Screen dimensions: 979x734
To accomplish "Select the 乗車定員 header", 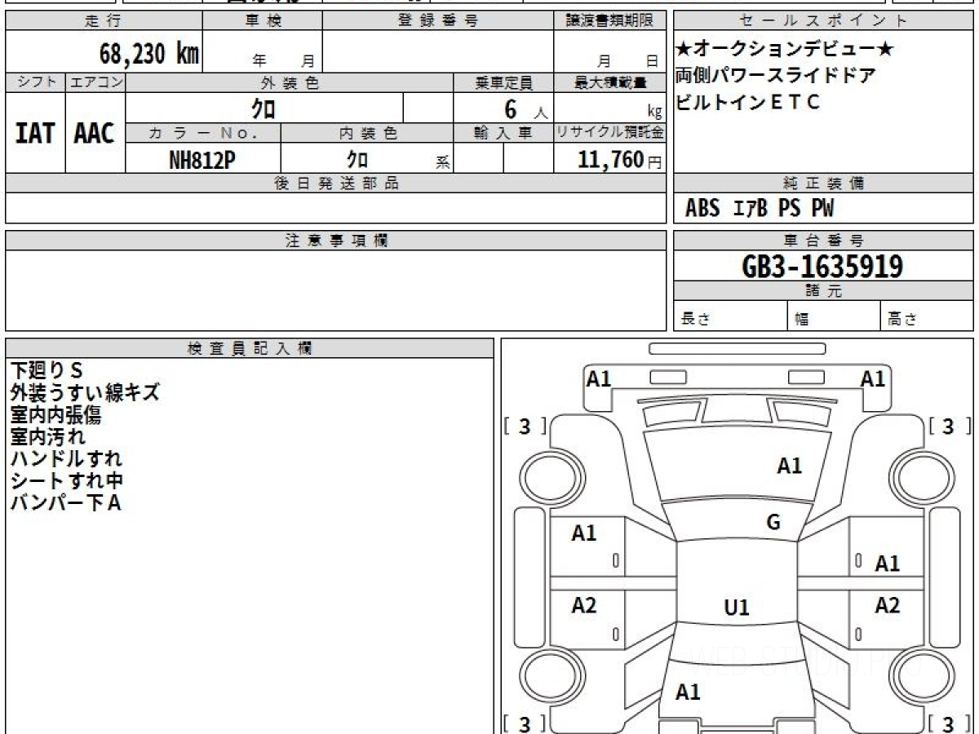I will click(x=503, y=82).
